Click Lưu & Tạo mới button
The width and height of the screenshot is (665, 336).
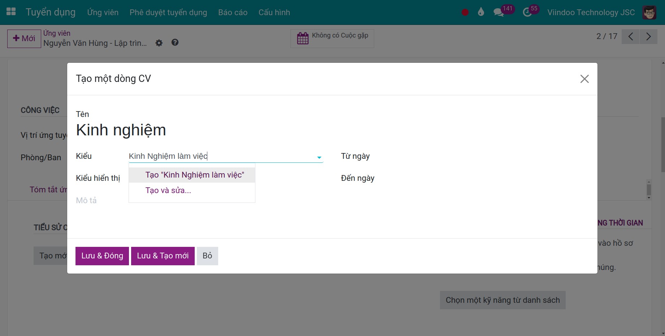(163, 256)
